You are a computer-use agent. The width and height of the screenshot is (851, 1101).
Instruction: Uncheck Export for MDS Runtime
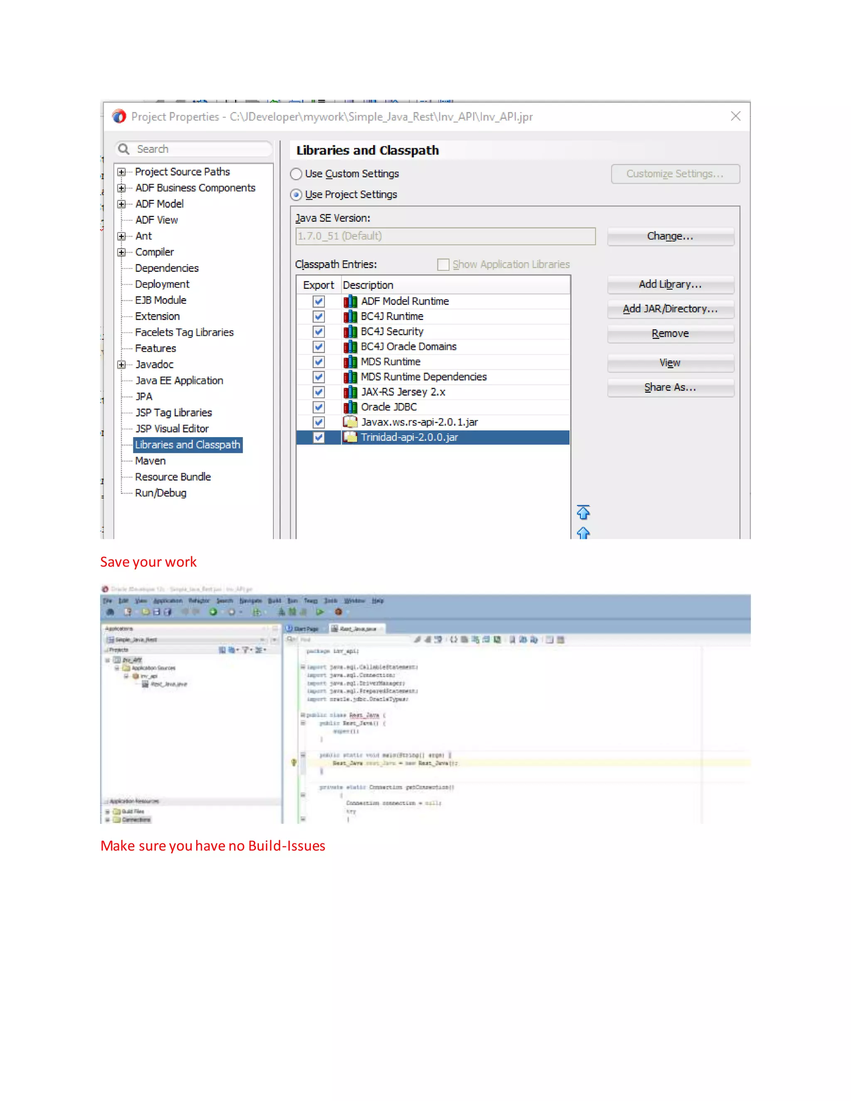(319, 362)
